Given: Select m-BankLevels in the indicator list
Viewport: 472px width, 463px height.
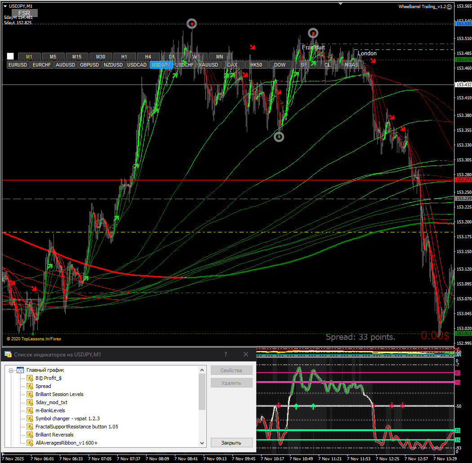Looking at the screenshot, I should [50, 410].
